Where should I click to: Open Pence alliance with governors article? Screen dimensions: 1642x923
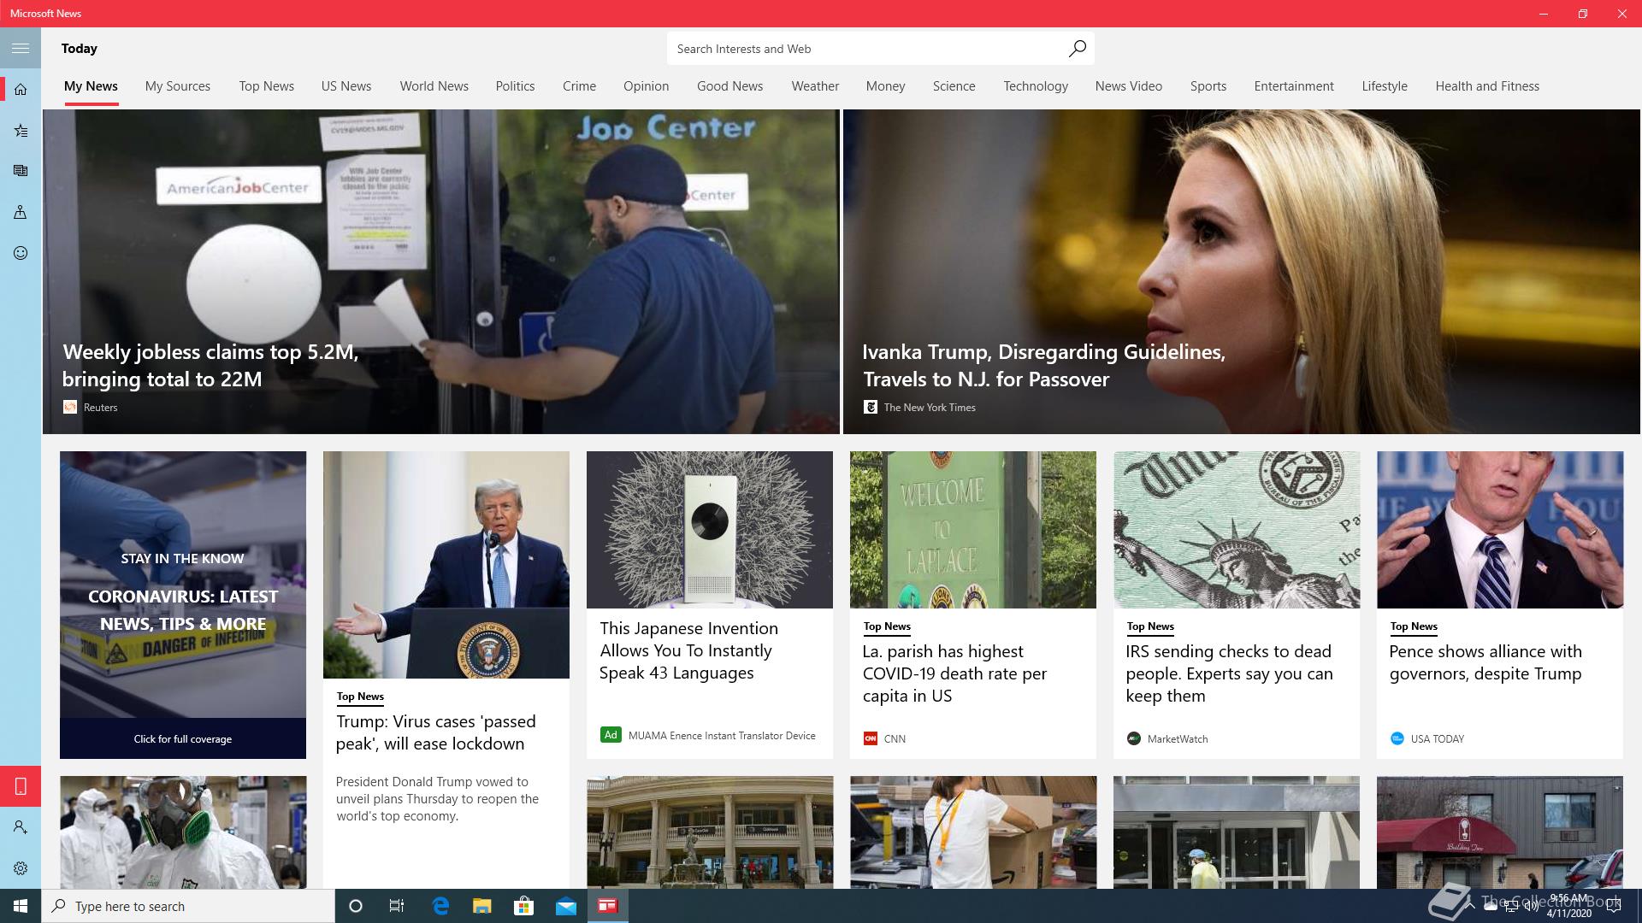[1485, 662]
